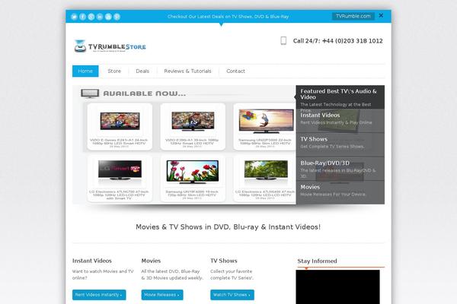Open the Store menu item
Viewport: 457px width, 304px height.
114,71
